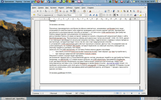This screenshot has width=161, height=100.
Task: Open the Файл menu
Action: [34, 8]
